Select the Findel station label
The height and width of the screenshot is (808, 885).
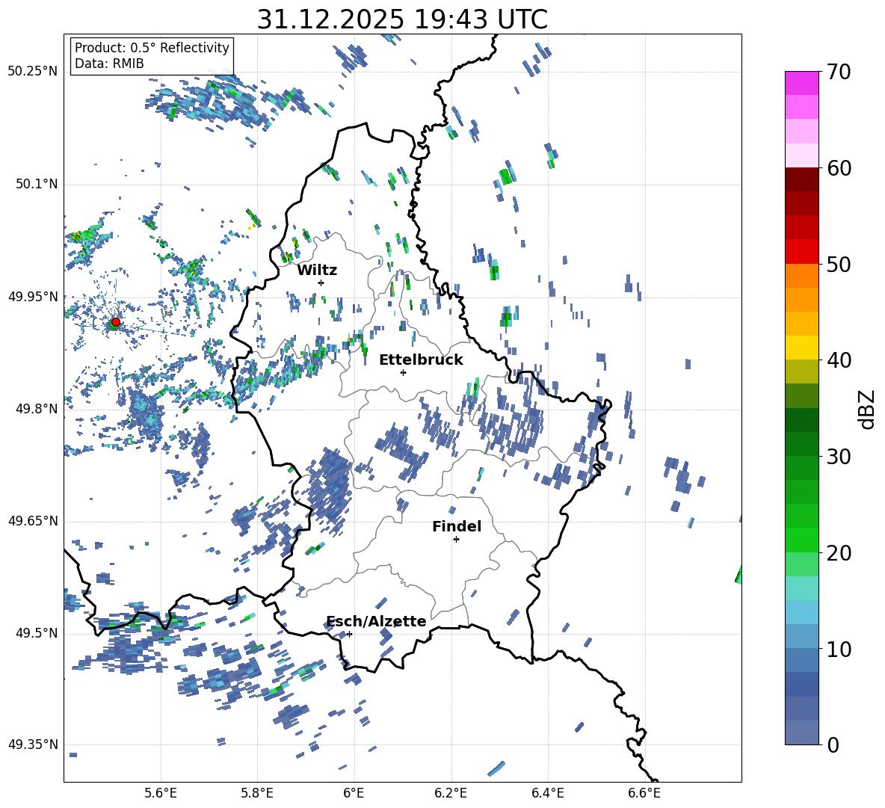457,526
